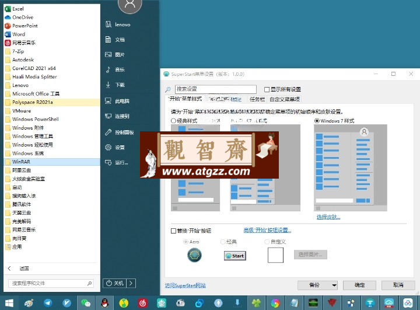Click the 选择图片... button

[310, 255]
